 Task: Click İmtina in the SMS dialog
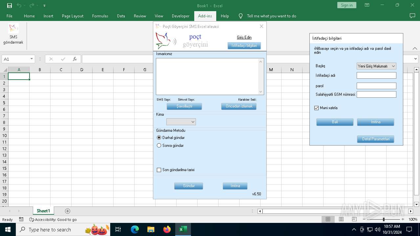[235, 186]
